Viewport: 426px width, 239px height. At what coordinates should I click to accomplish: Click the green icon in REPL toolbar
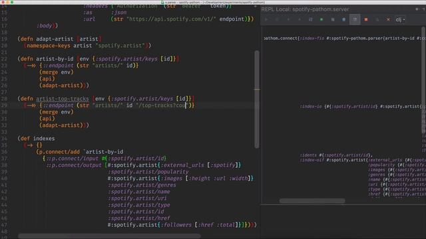tap(321, 19)
